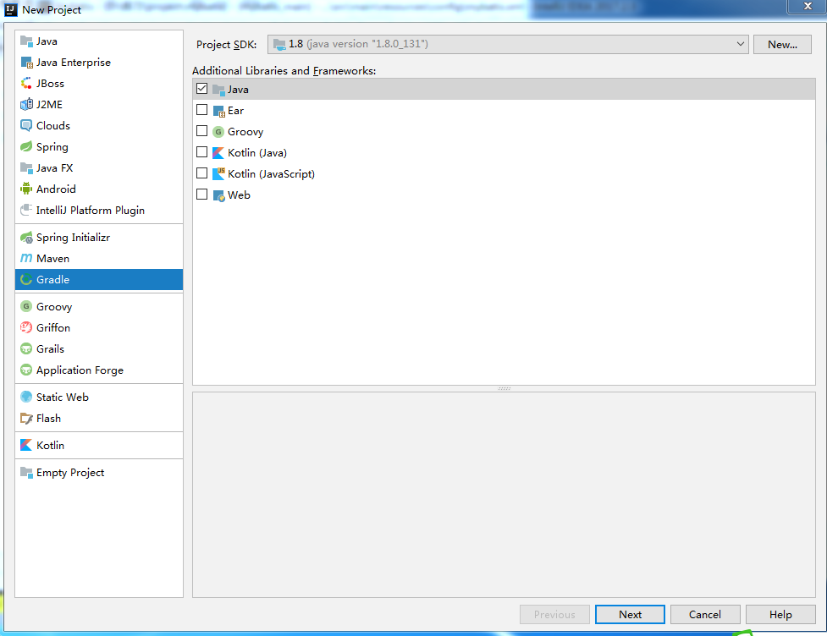Image resolution: width=827 pixels, height=636 pixels.
Task: Check the Web framework checkbox
Action: pos(201,194)
